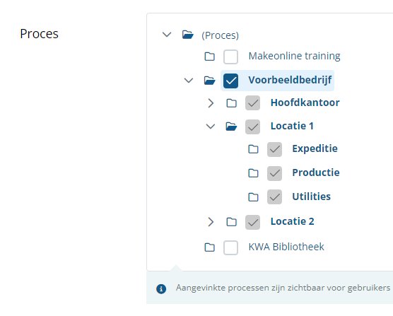Click the folder icon beside Hoofdkantoor
The height and width of the screenshot is (316, 393).
(231, 103)
